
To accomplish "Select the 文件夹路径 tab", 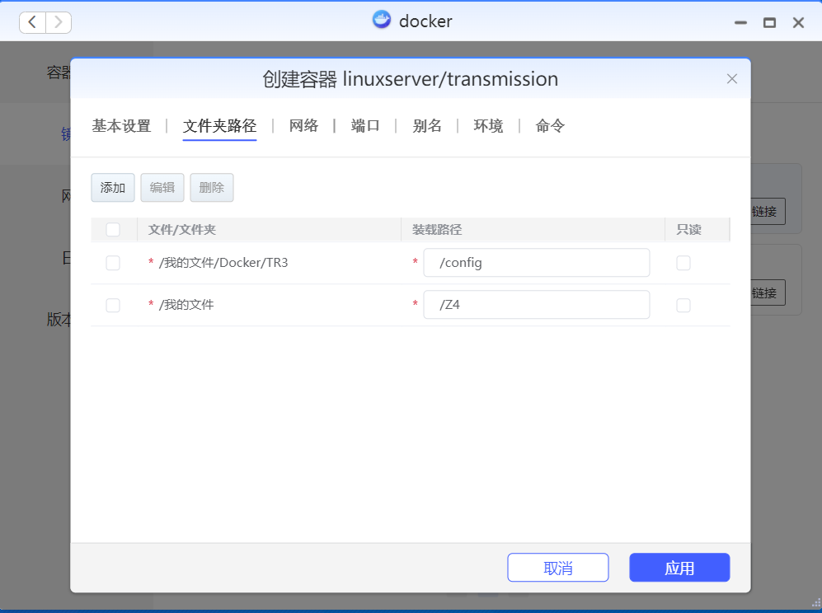I will pos(219,126).
